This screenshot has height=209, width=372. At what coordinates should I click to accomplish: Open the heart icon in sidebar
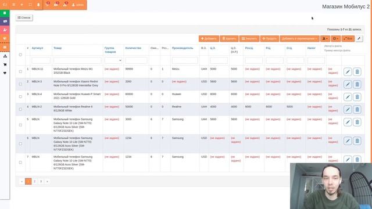[x=5, y=73]
